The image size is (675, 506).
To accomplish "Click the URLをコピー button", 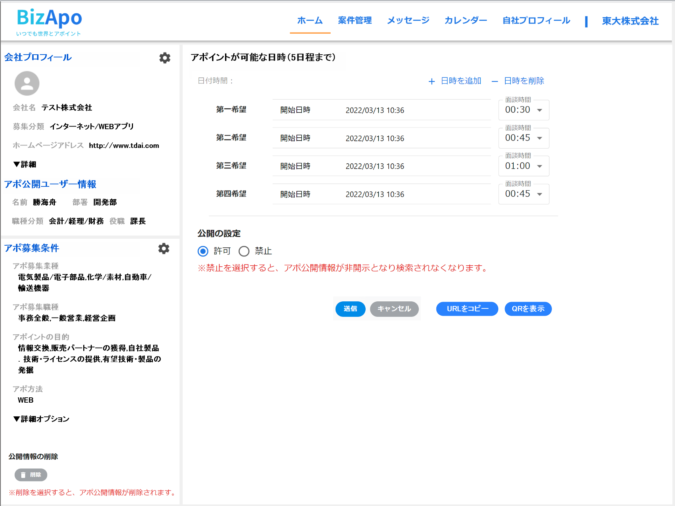I will [467, 309].
